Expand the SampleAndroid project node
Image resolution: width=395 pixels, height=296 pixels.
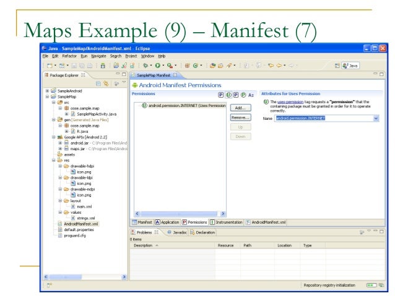point(47,91)
